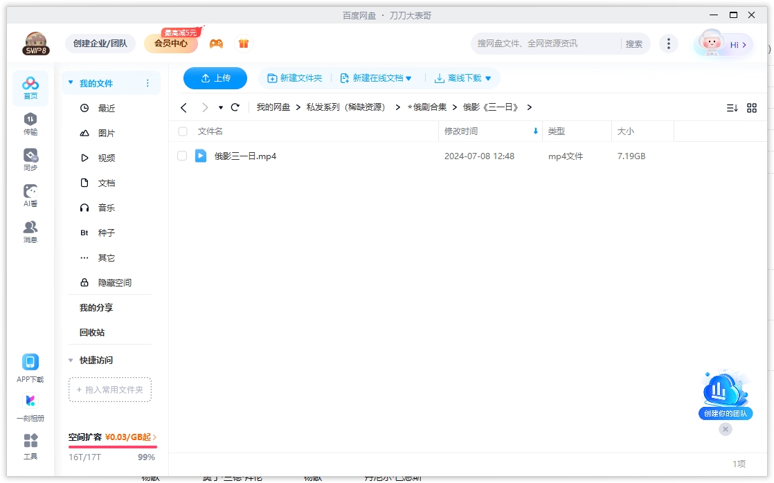Open the 空间扩容 expansion offer link

coord(111,438)
